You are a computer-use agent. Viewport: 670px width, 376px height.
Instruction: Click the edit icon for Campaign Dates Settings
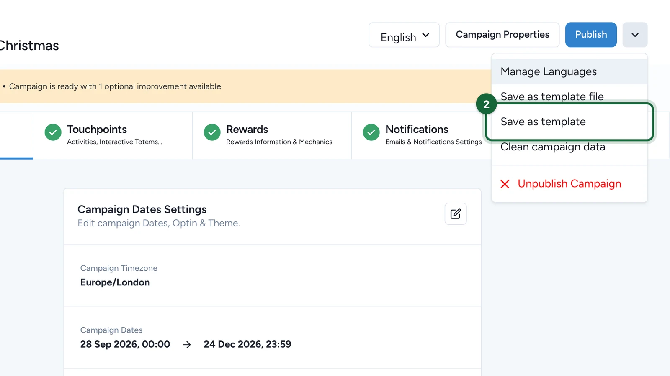(456, 214)
